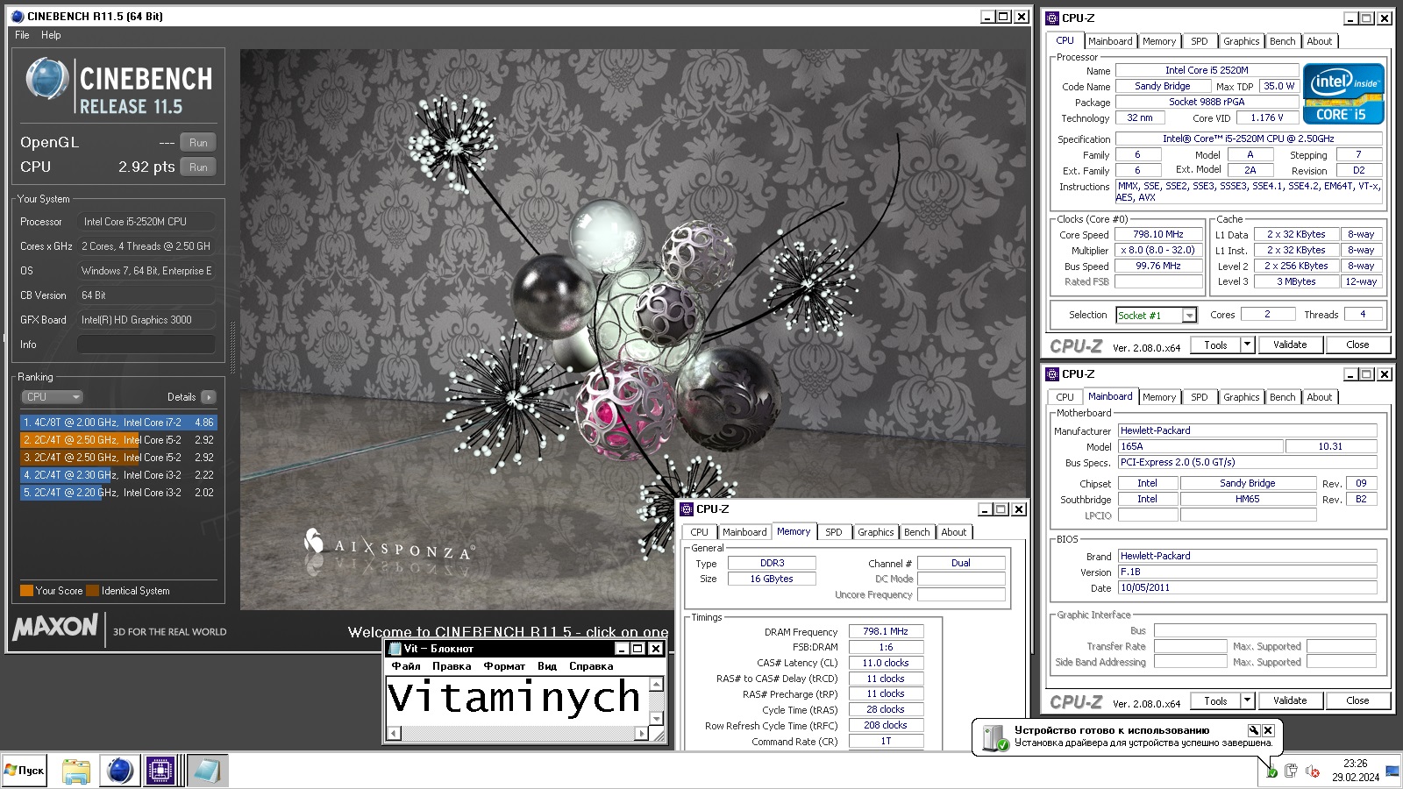Screen dimensions: 1403x789
Task: Expand Tools dropdown arrow in top CPU-Z
Action: click(x=1247, y=345)
